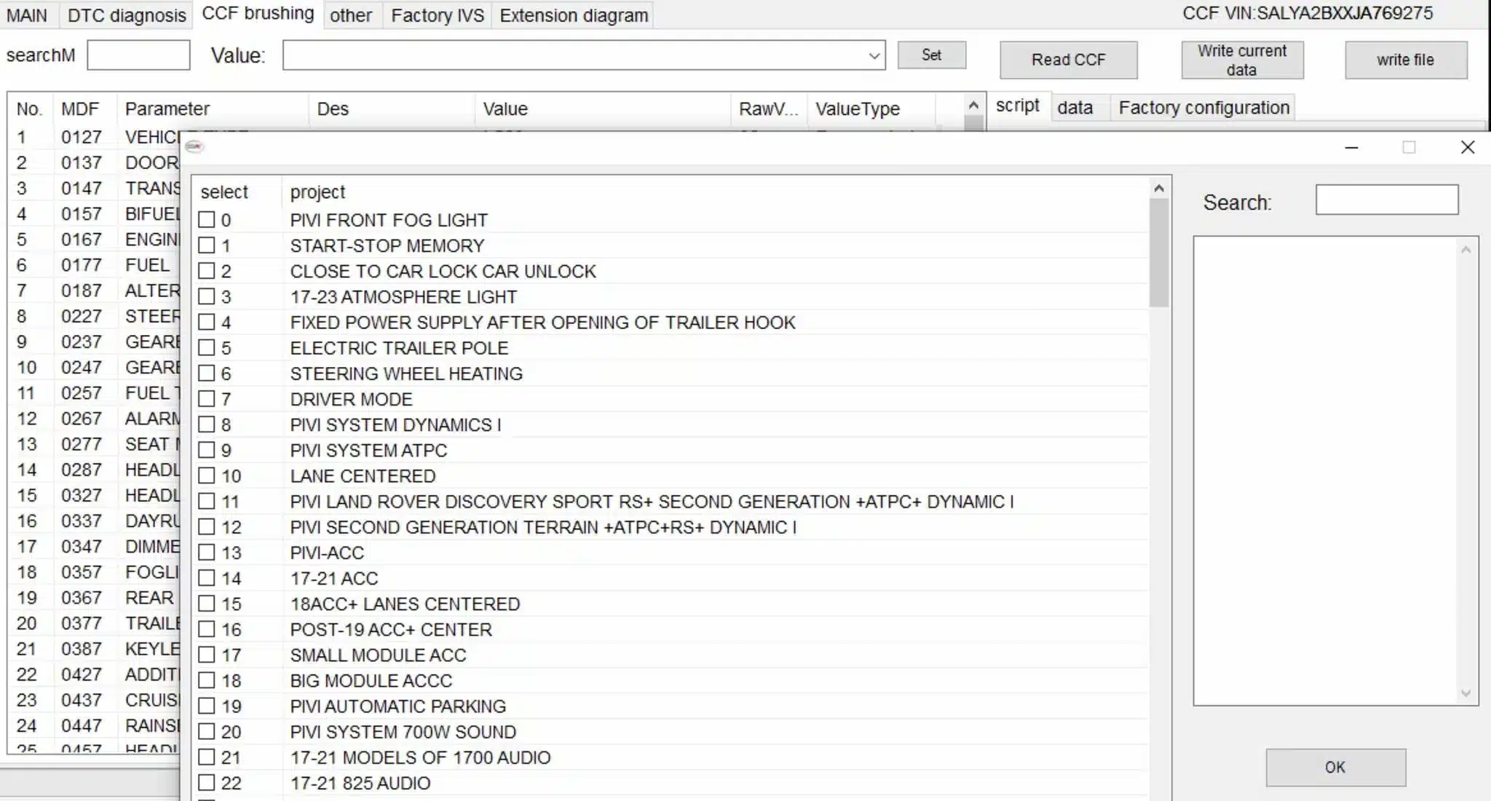Open the Extension diagram tab
The width and height of the screenshot is (1491, 801).
pyautogui.click(x=573, y=15)
